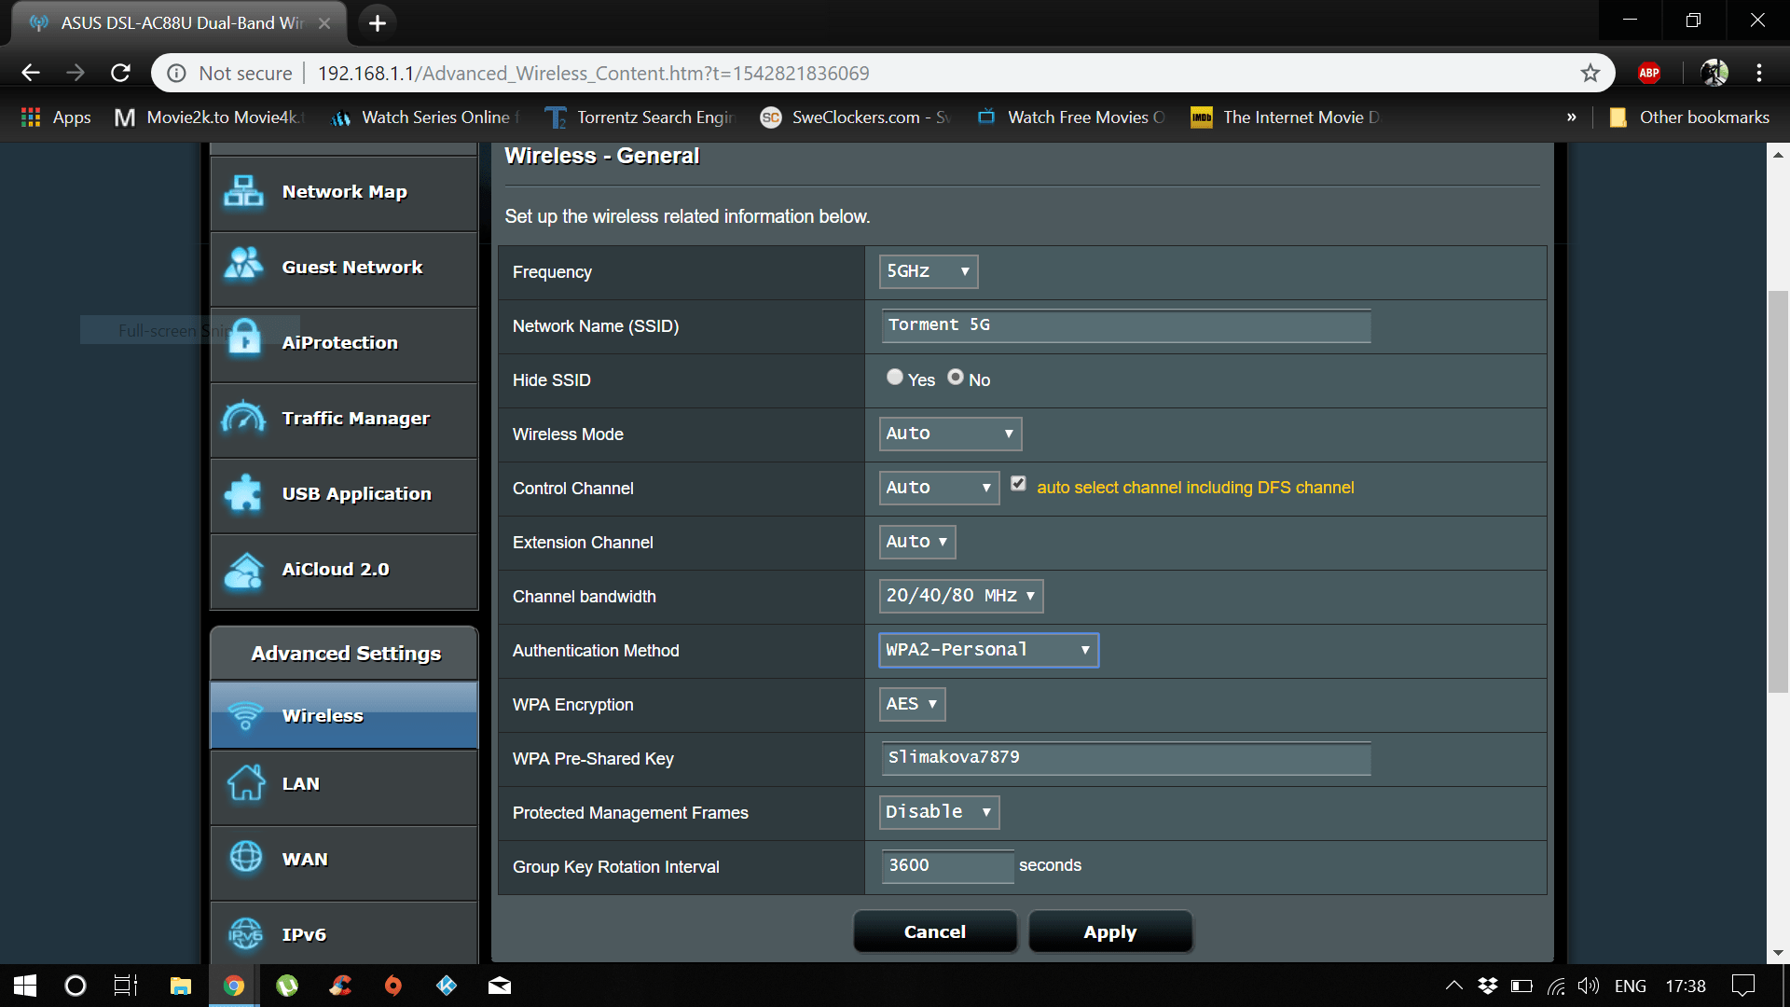Click the Guest Network people icon

coord(244,265)
